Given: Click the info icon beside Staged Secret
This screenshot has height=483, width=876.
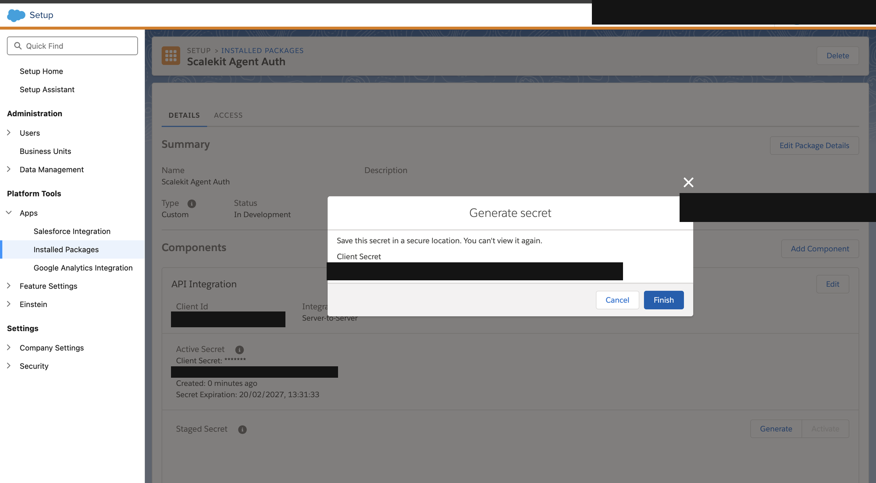Looking at the screenshot, I should [242, 429].
